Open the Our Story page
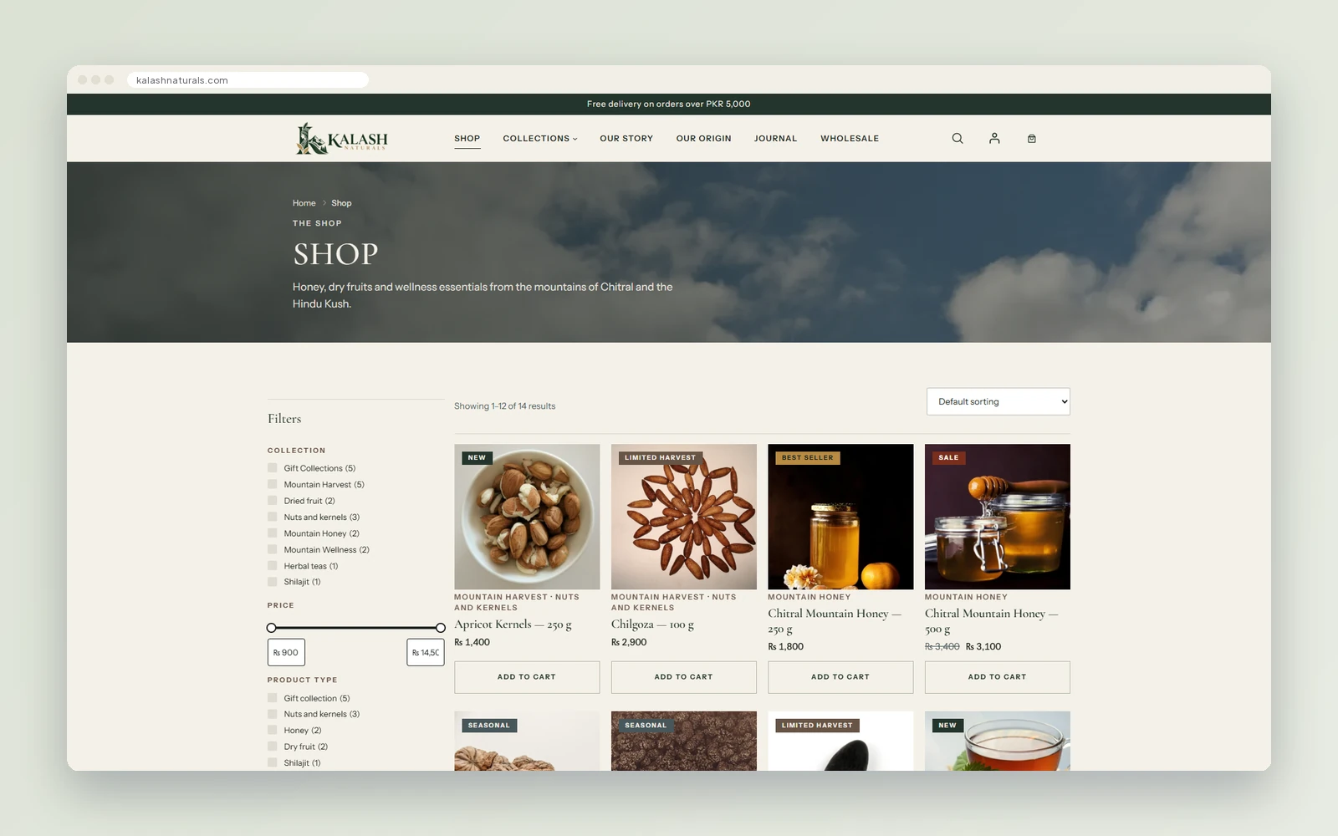Image resolution: width=1338 pixels, height=836 pixels. [x=626, y=139]
